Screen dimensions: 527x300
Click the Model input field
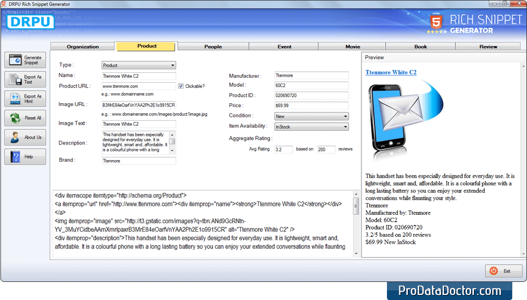[311, 85]
